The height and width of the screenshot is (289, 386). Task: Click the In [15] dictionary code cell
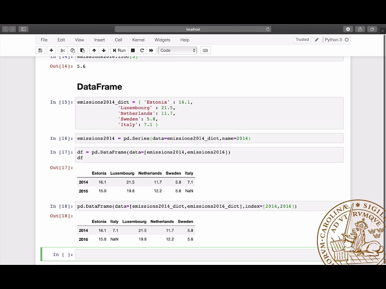tap(209, 113)
